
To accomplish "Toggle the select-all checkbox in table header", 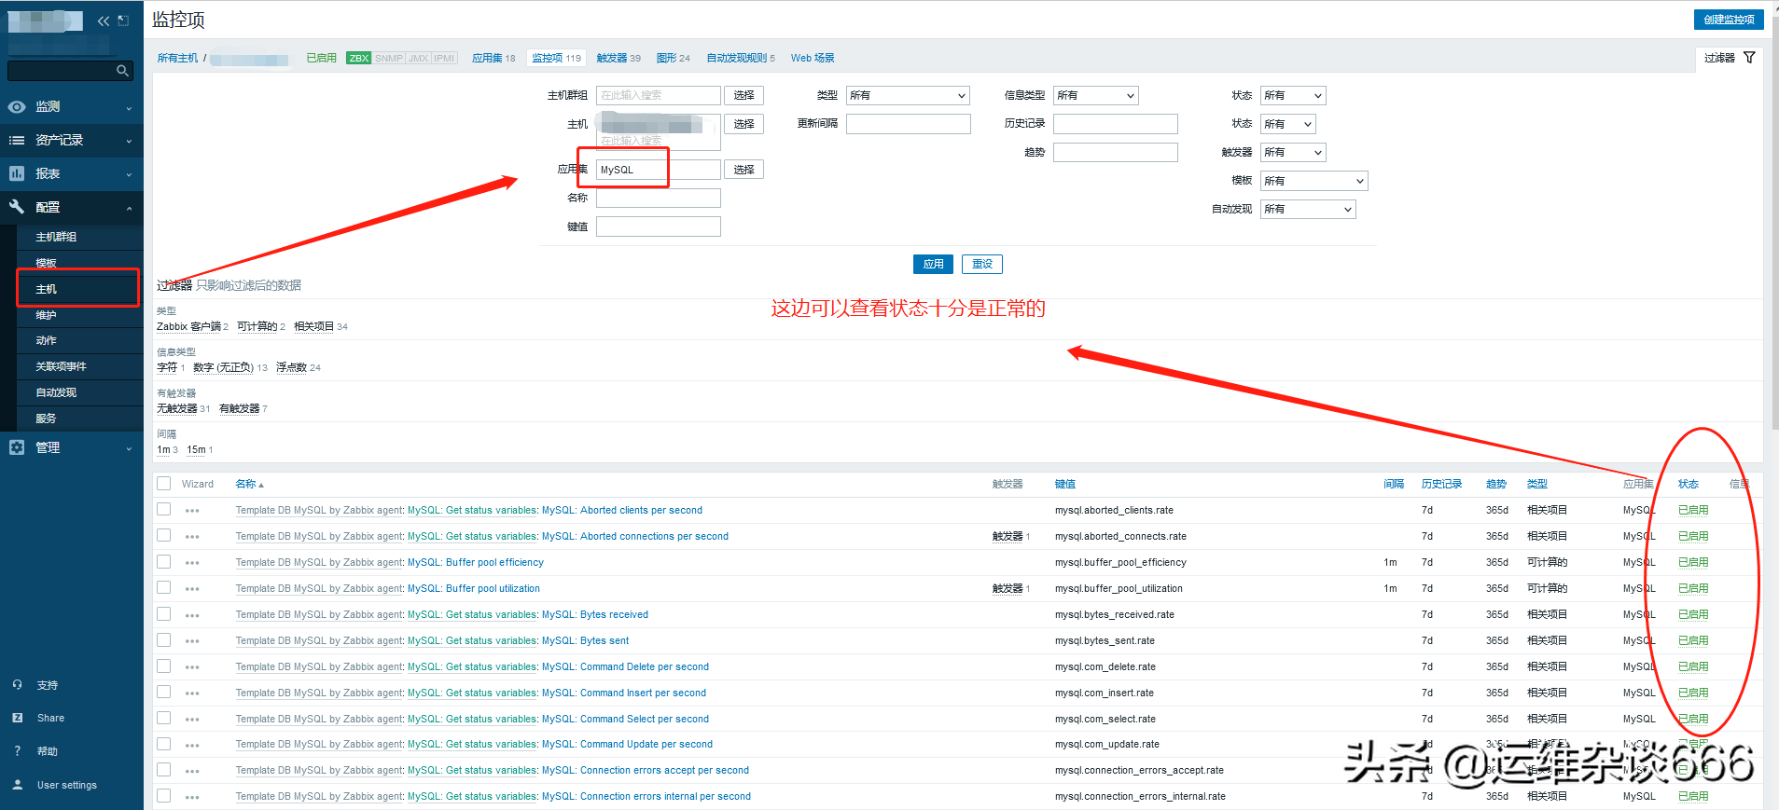I will pyautogui.click(x=164, y=484).
